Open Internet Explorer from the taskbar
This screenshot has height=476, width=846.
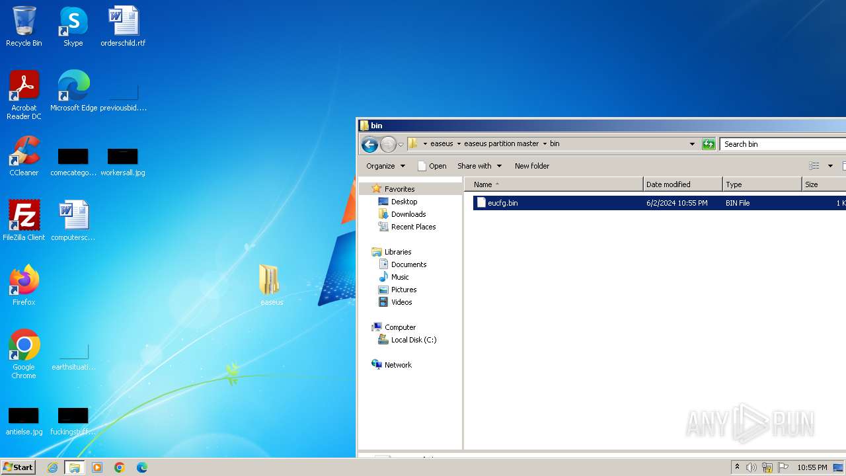[52, 467]
